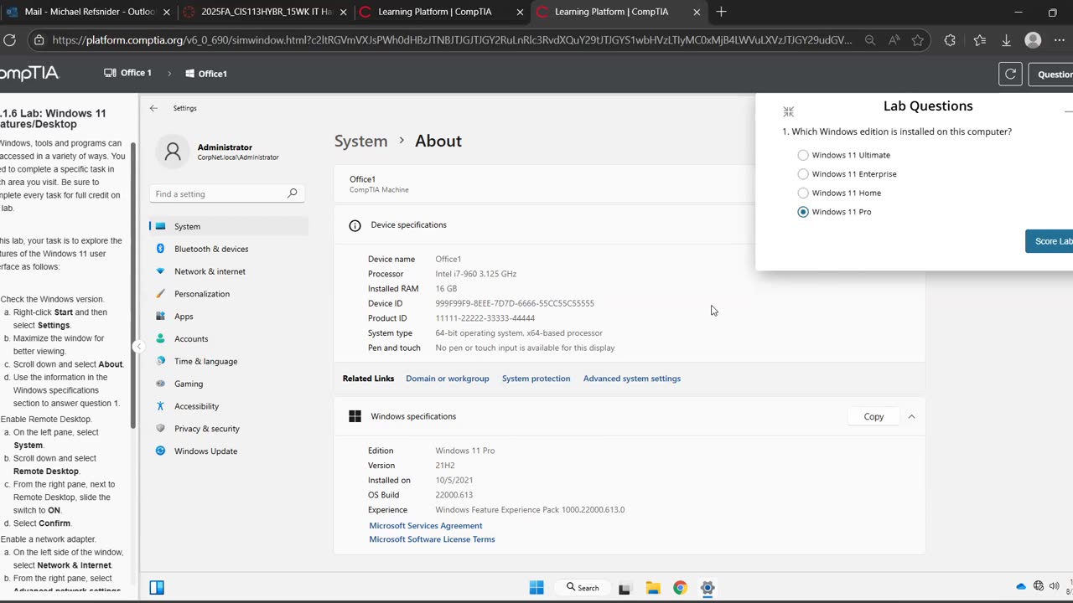Click the browser address bar URL
Image resolution: width=1073 pixels, height=603 pixels.
(x=452, y=40)
